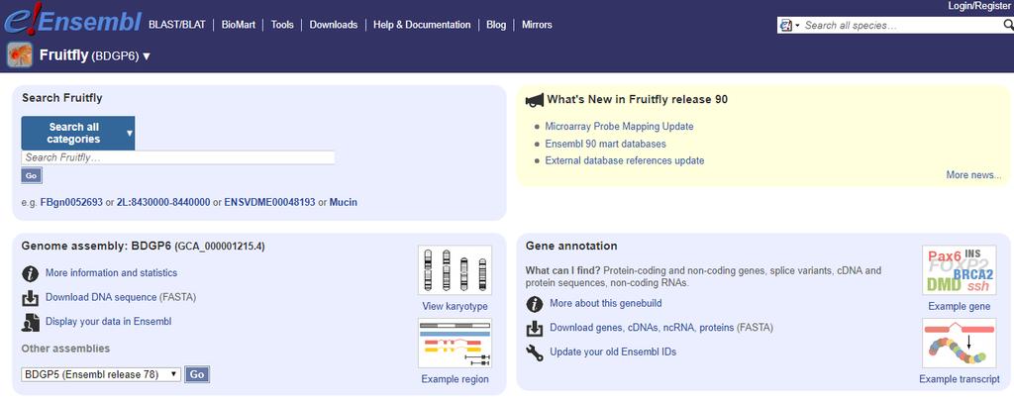This screenshot has width=1014, height=403.
Task: Open the Example transcript thumbnail image
Action: [959, 344]
